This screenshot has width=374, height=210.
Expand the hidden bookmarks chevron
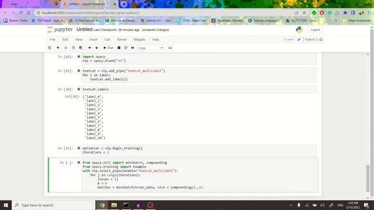click(x=336, y=21)
